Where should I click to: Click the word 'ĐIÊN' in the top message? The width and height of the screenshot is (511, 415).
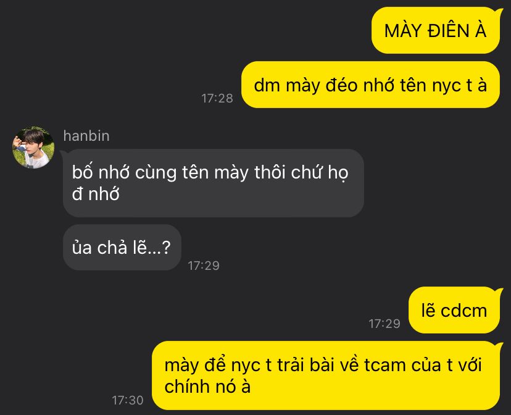point(448,31)
